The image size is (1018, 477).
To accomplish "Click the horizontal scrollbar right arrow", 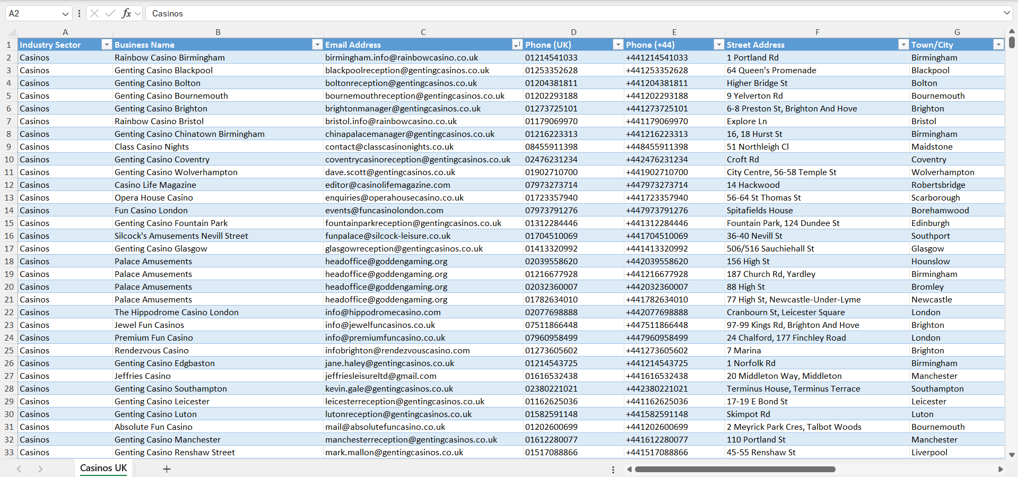I will (1000, 469).
